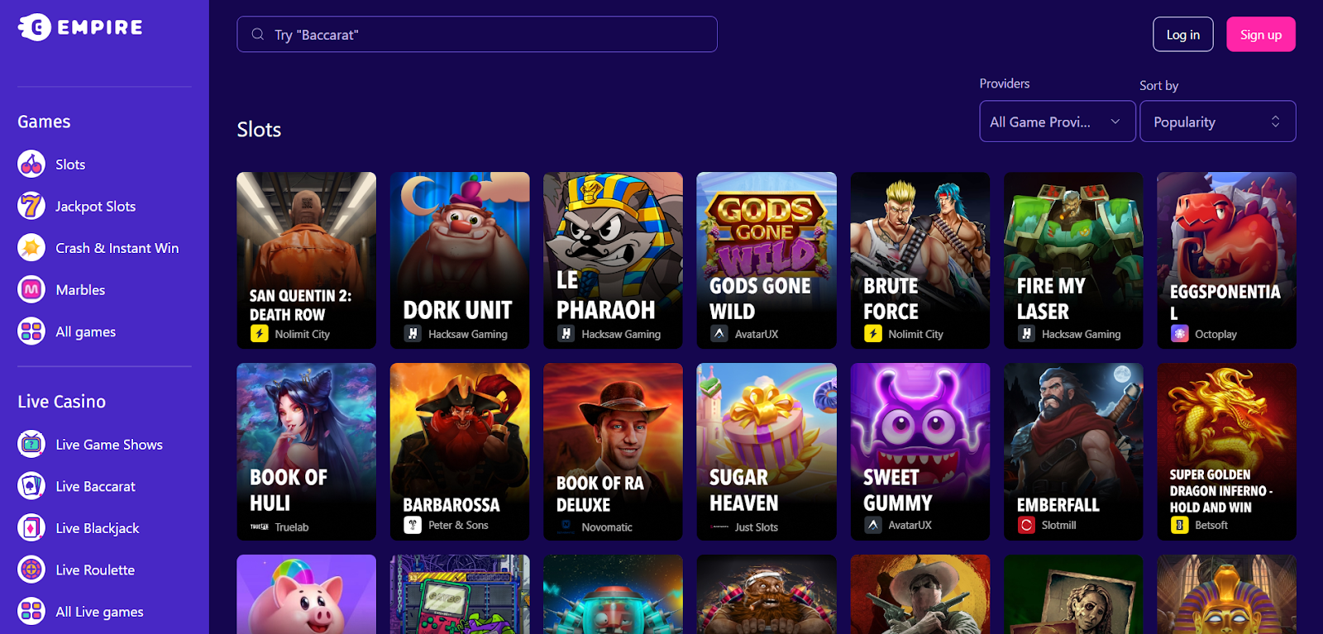1323x634 pixels.
Task: Focus the Try "Baccarat" search field
Action: click(477, 35)
